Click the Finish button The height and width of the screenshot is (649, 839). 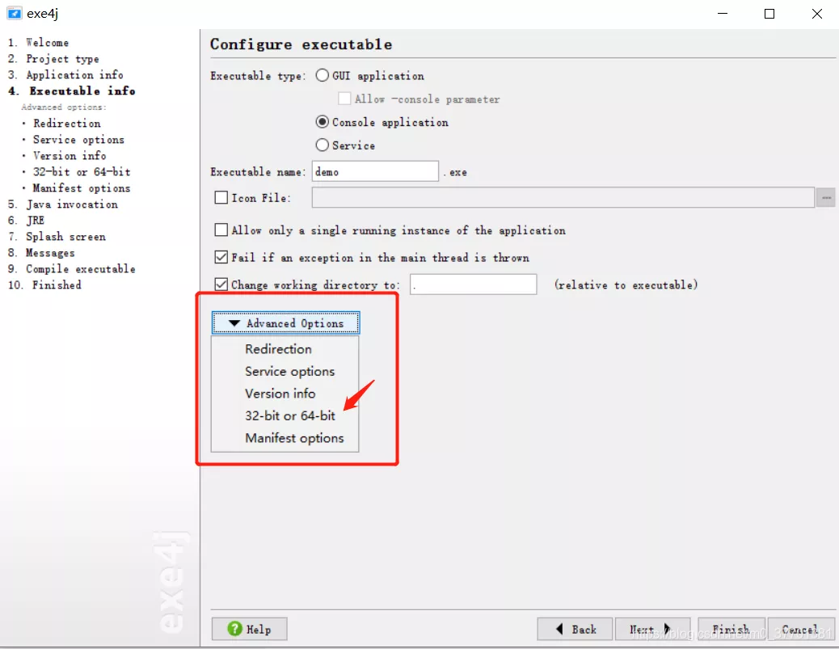point(731,630)
